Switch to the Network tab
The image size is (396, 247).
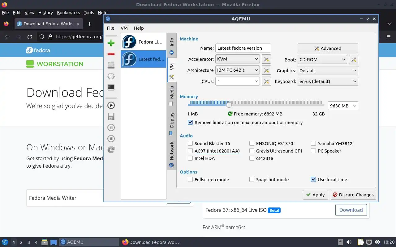coord(172,154)
